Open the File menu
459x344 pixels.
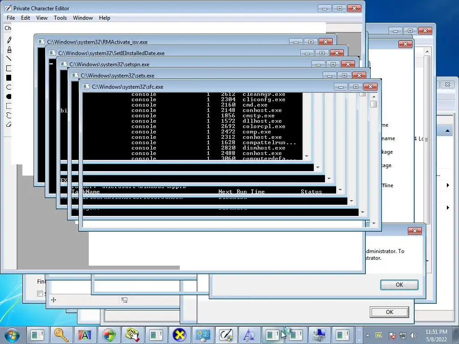pyautogui.click(x=11, y=18)
